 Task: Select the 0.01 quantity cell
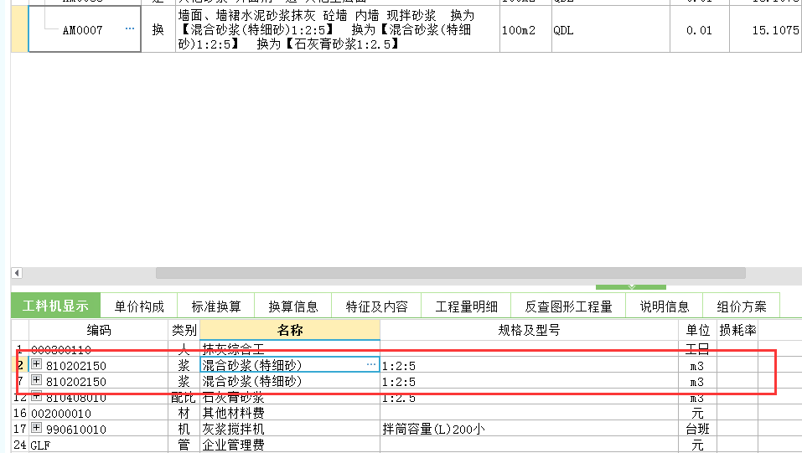coord(699,29)
